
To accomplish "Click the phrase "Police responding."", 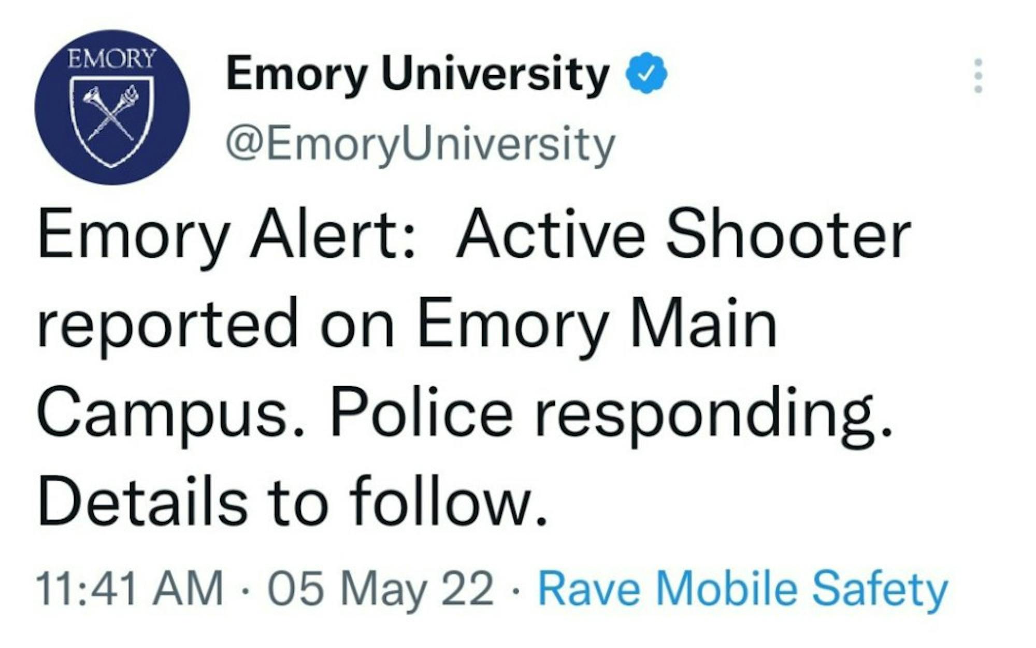I will tap(611, 413).
